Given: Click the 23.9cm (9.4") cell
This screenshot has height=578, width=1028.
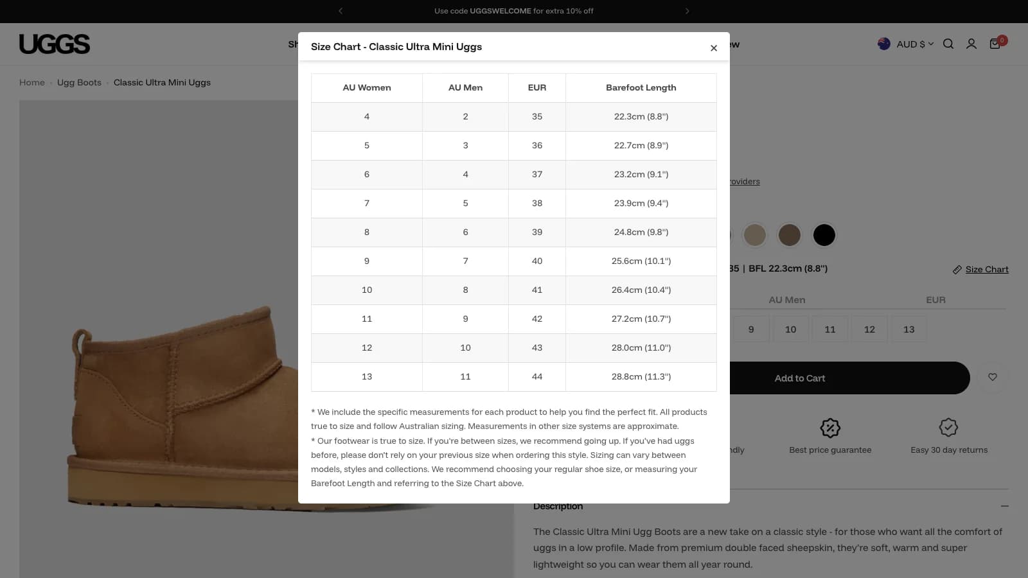Looking at the screenshot, I should pyautogui.click(x=641, y=203).
